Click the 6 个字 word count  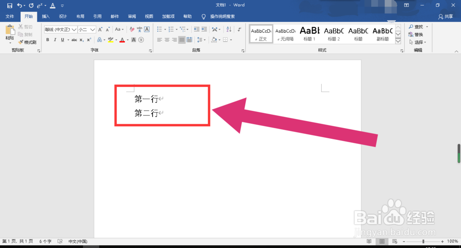coord(45,241)
